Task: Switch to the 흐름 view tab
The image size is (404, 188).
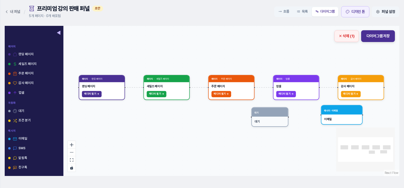Action: (x=284, y=11)
